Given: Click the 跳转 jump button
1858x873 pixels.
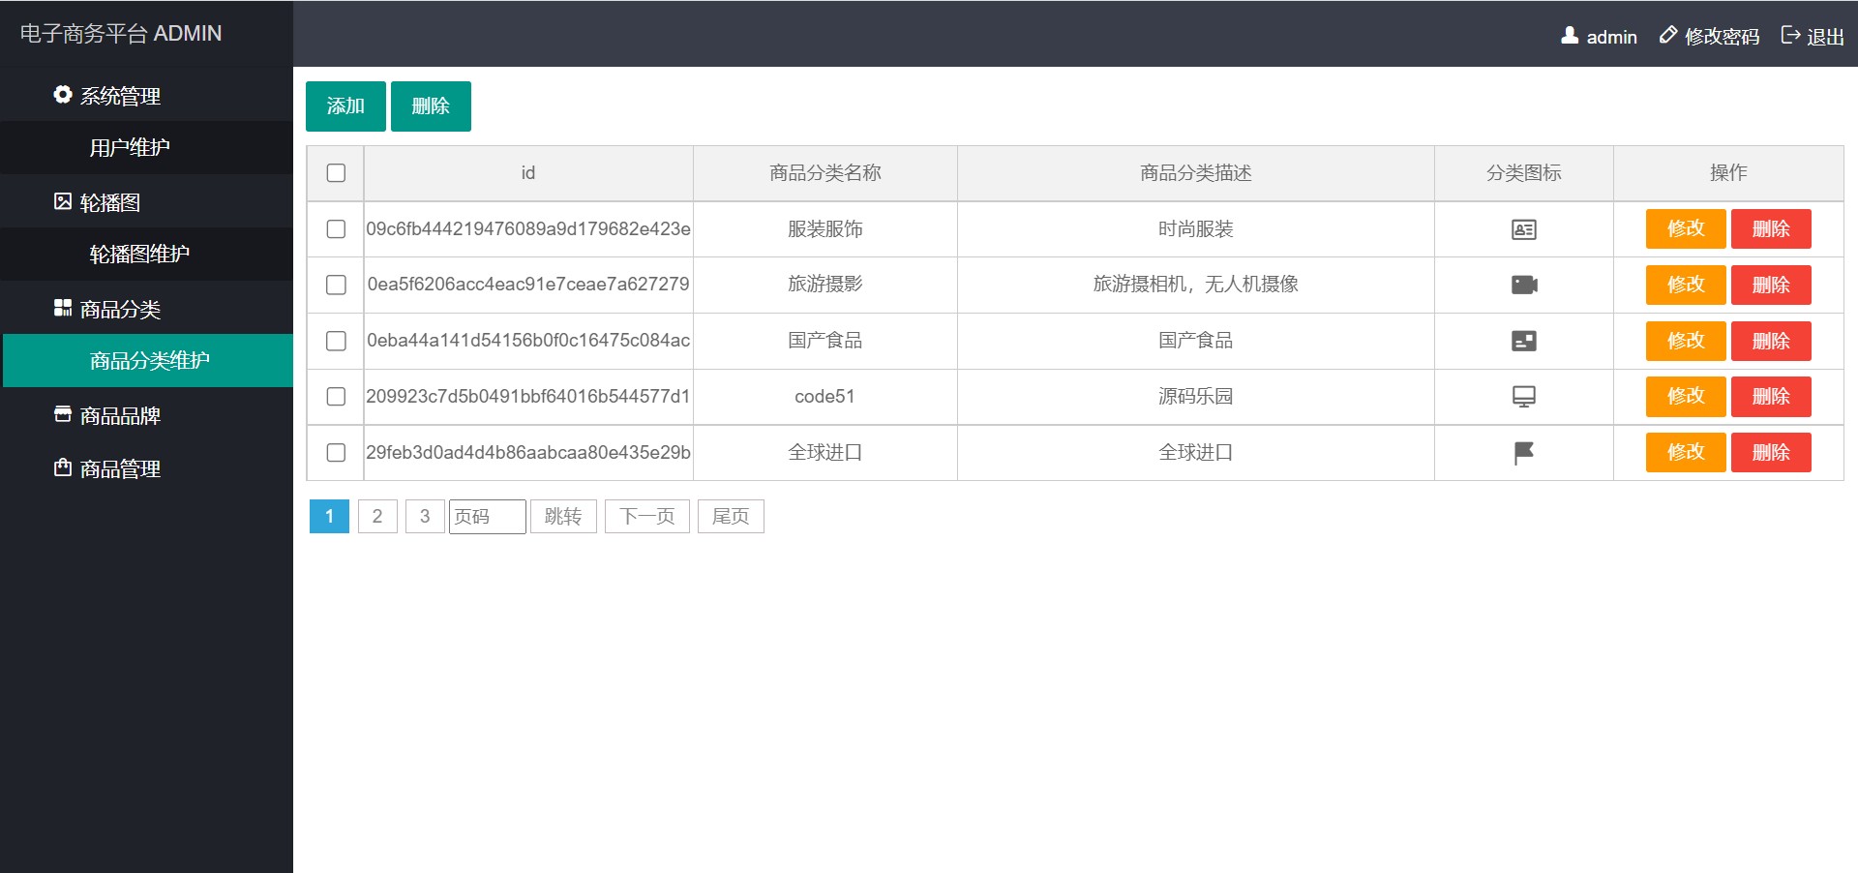Looking at the screenshot, I should click(563, 516).
